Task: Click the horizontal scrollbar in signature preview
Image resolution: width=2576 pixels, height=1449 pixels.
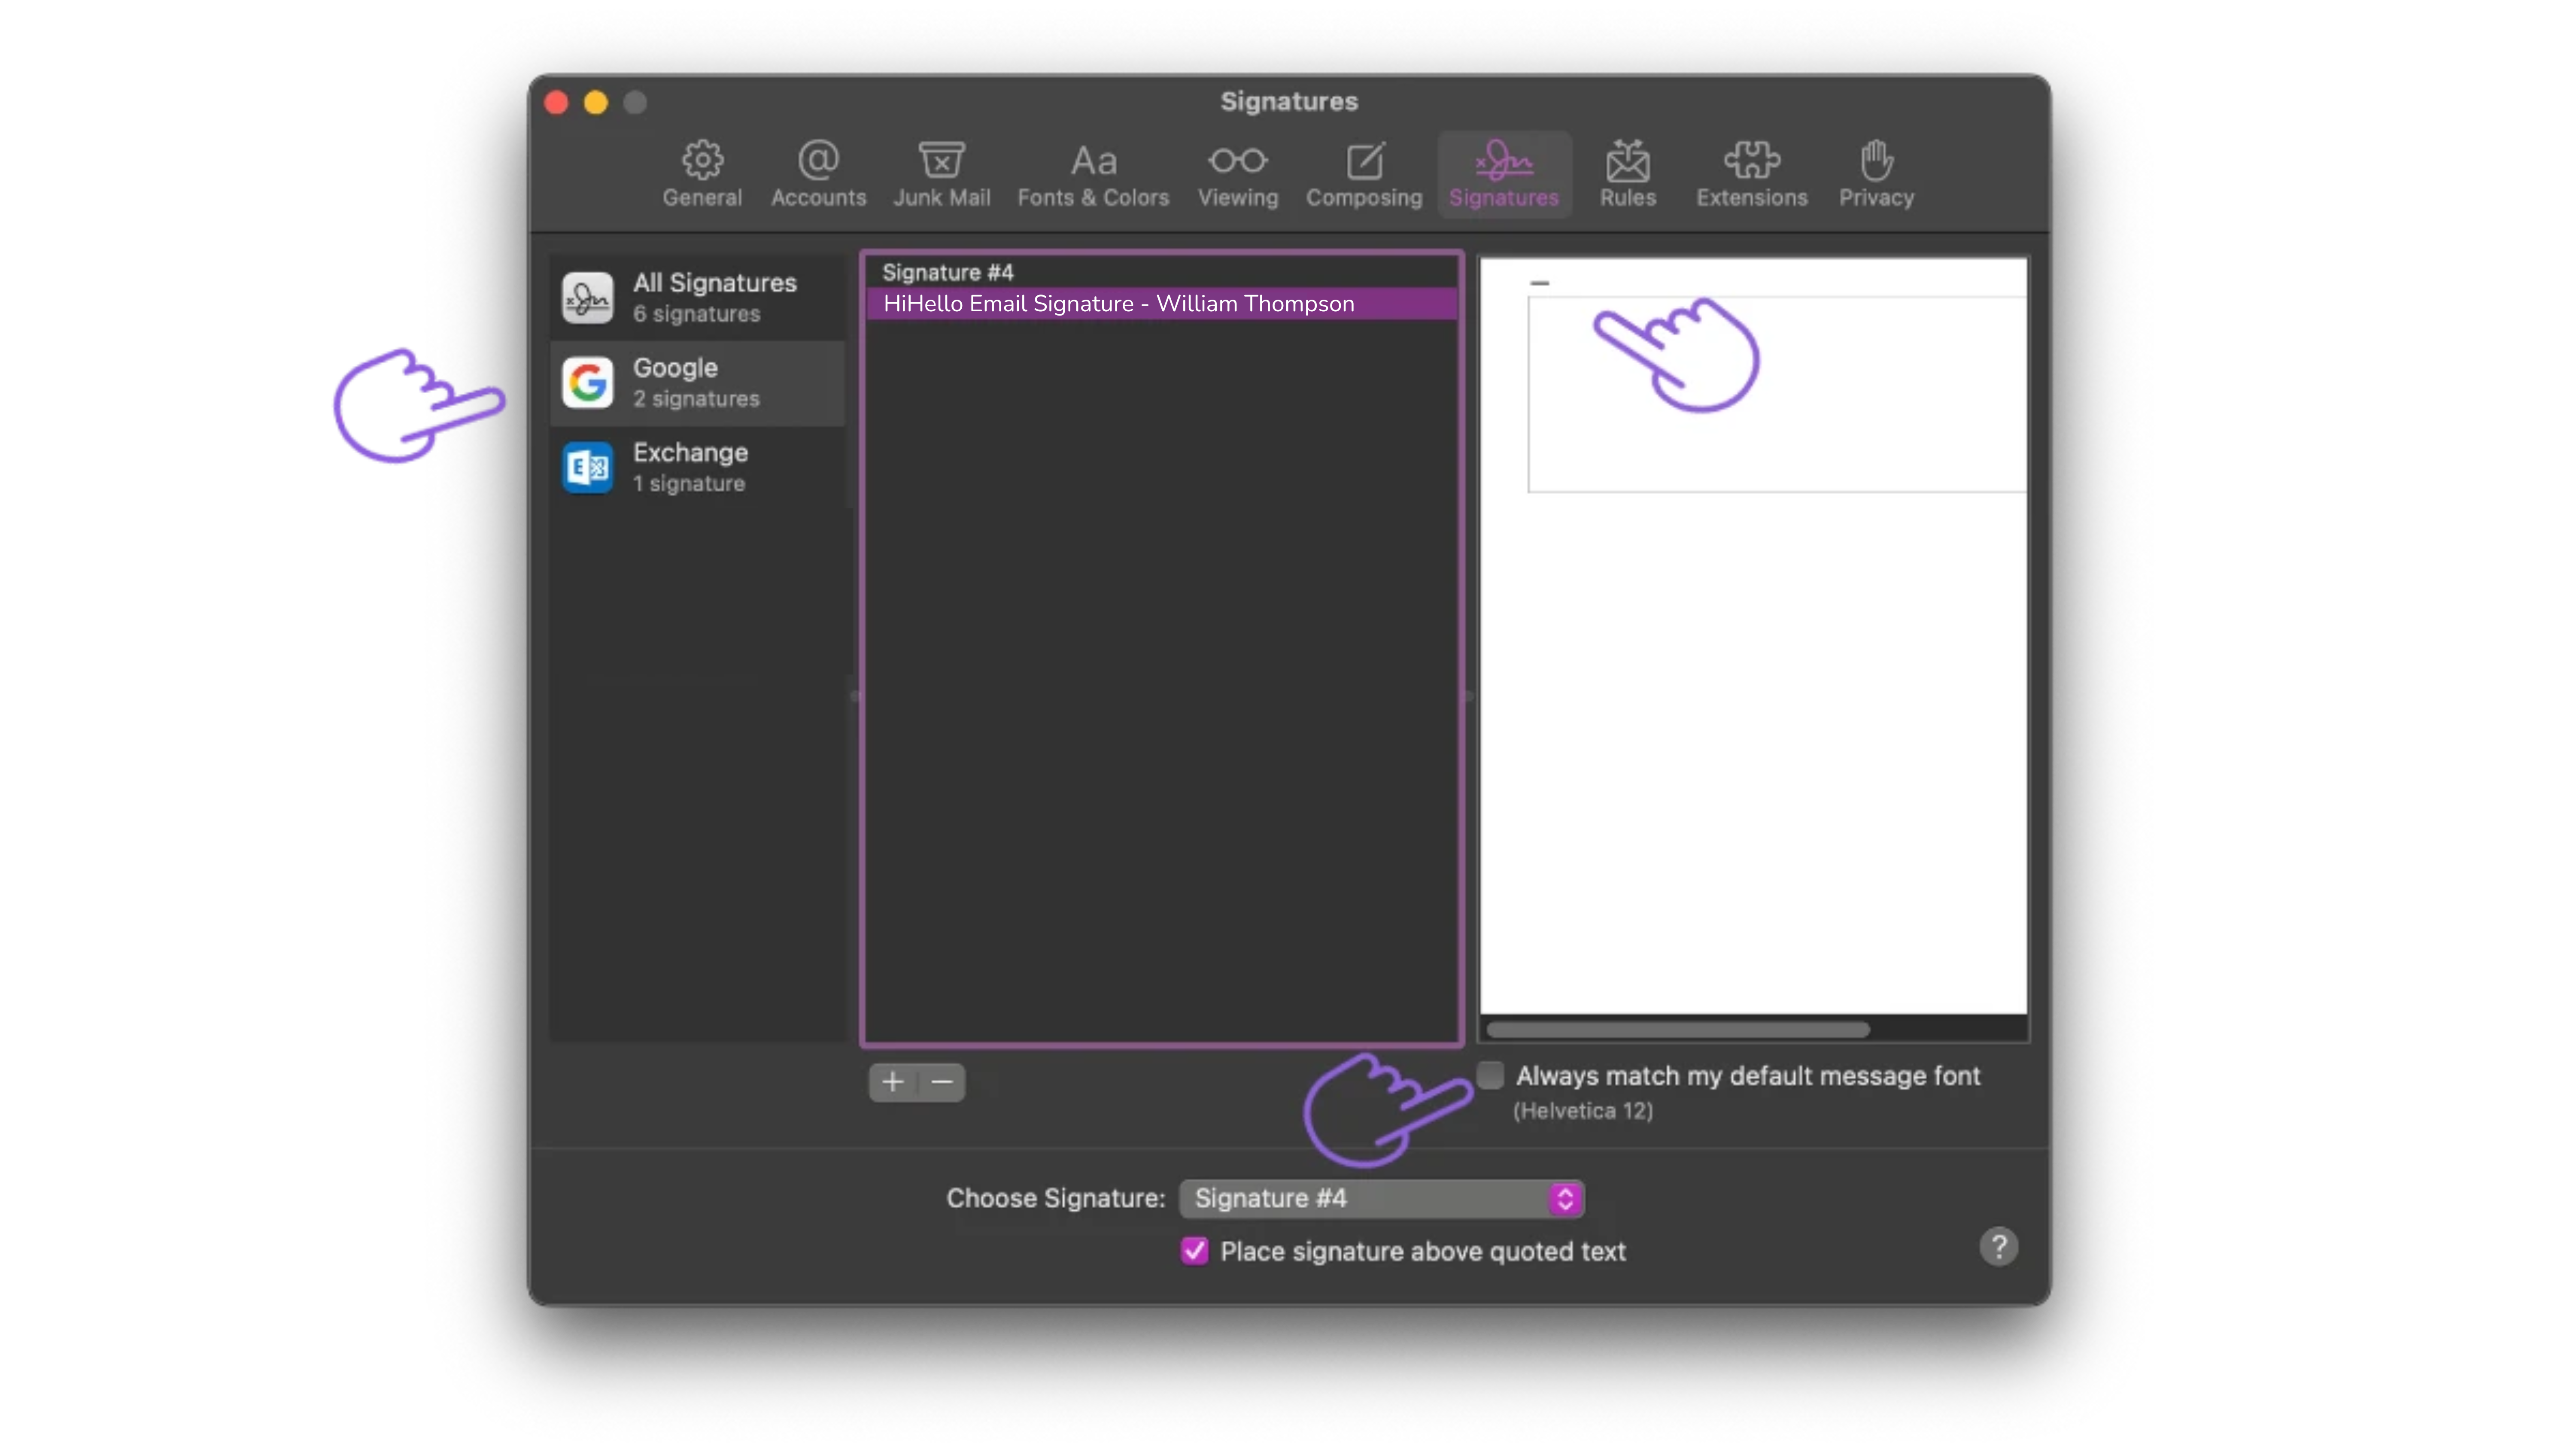Action: pyautogui.click(x=1677, y=1030)
